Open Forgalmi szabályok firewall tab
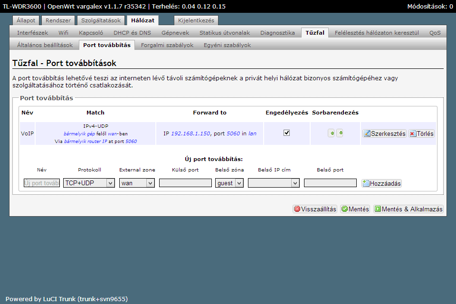456x304 pixels. [x=167, y=45]
